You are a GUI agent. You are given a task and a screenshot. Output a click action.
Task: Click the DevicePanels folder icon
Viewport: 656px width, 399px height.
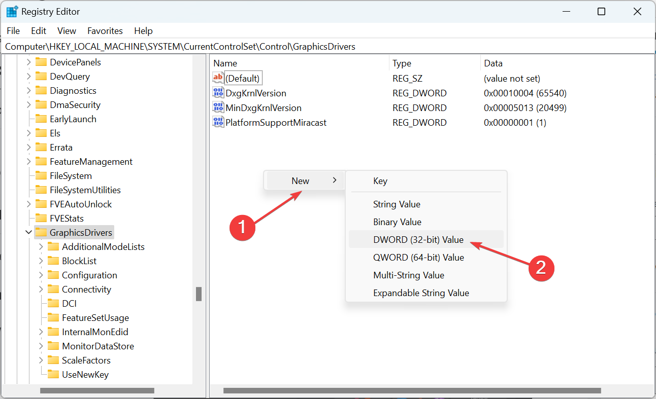point(41,62)
